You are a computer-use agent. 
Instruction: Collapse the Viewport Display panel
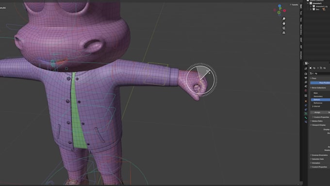point(318,125)
